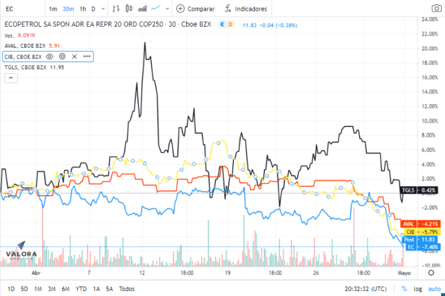Switch to the 1h interval
Image resolution: width=445 pixels, height=296 pixels.
[x=83, y=9]
